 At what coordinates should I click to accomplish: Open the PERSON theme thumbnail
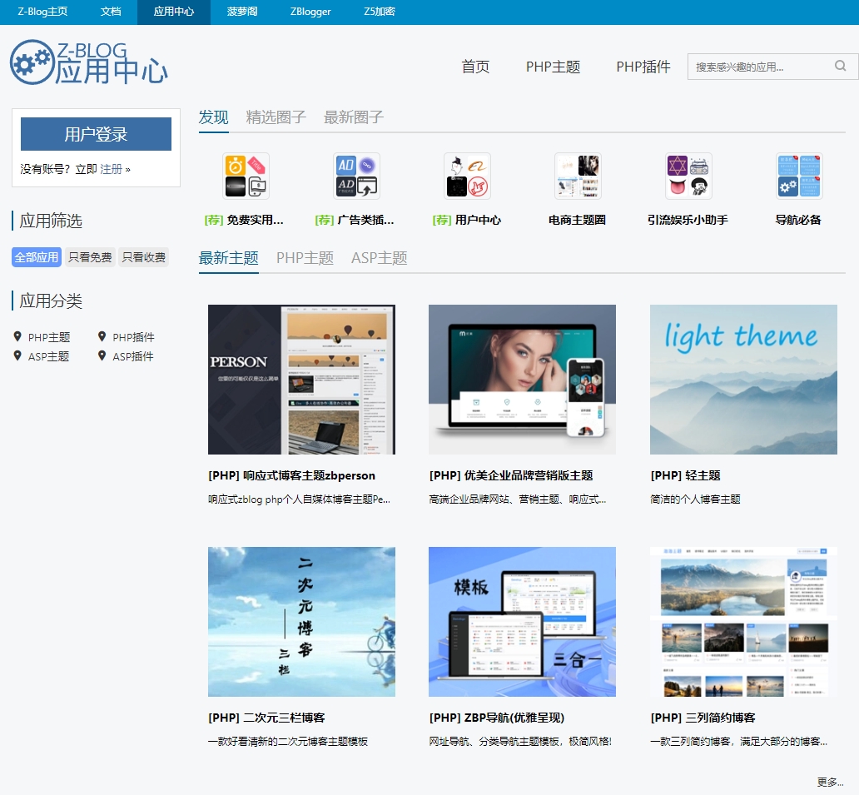[x=301, y=380]
